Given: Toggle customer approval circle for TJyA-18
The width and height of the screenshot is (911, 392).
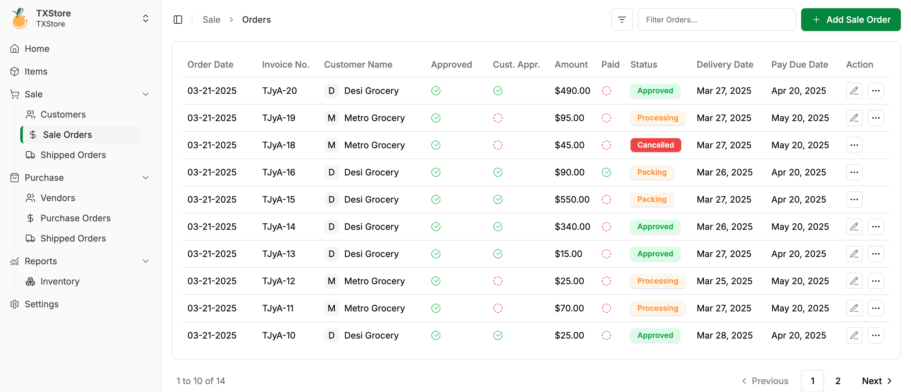Looking at the screenshot, I should [x=498, y=145].
